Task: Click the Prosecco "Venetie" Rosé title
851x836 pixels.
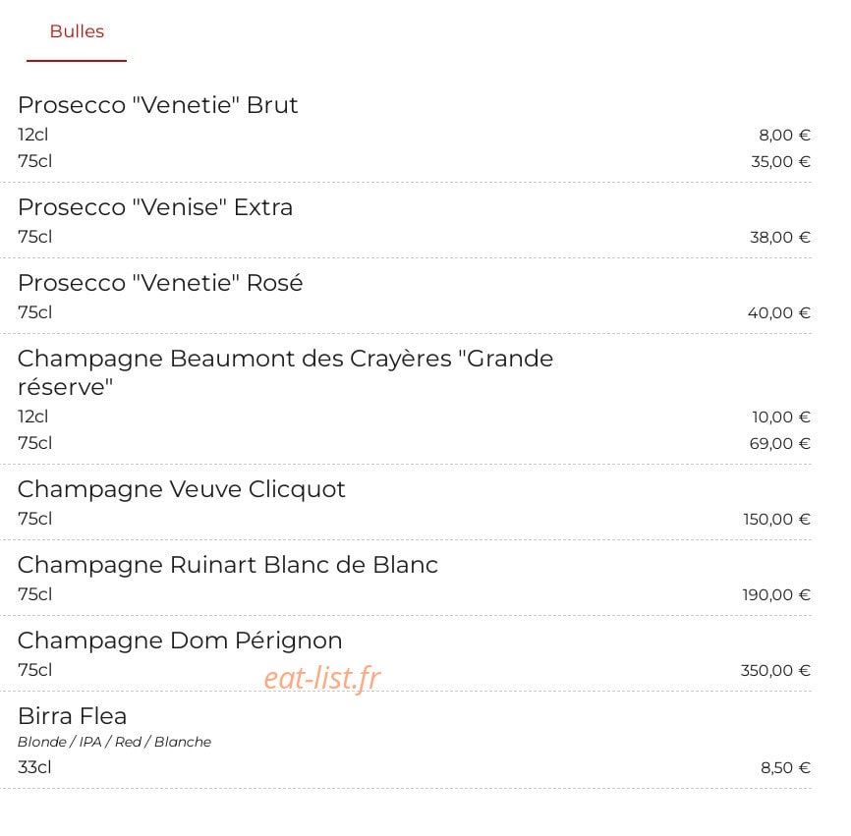Action: (x=160, y=283)
